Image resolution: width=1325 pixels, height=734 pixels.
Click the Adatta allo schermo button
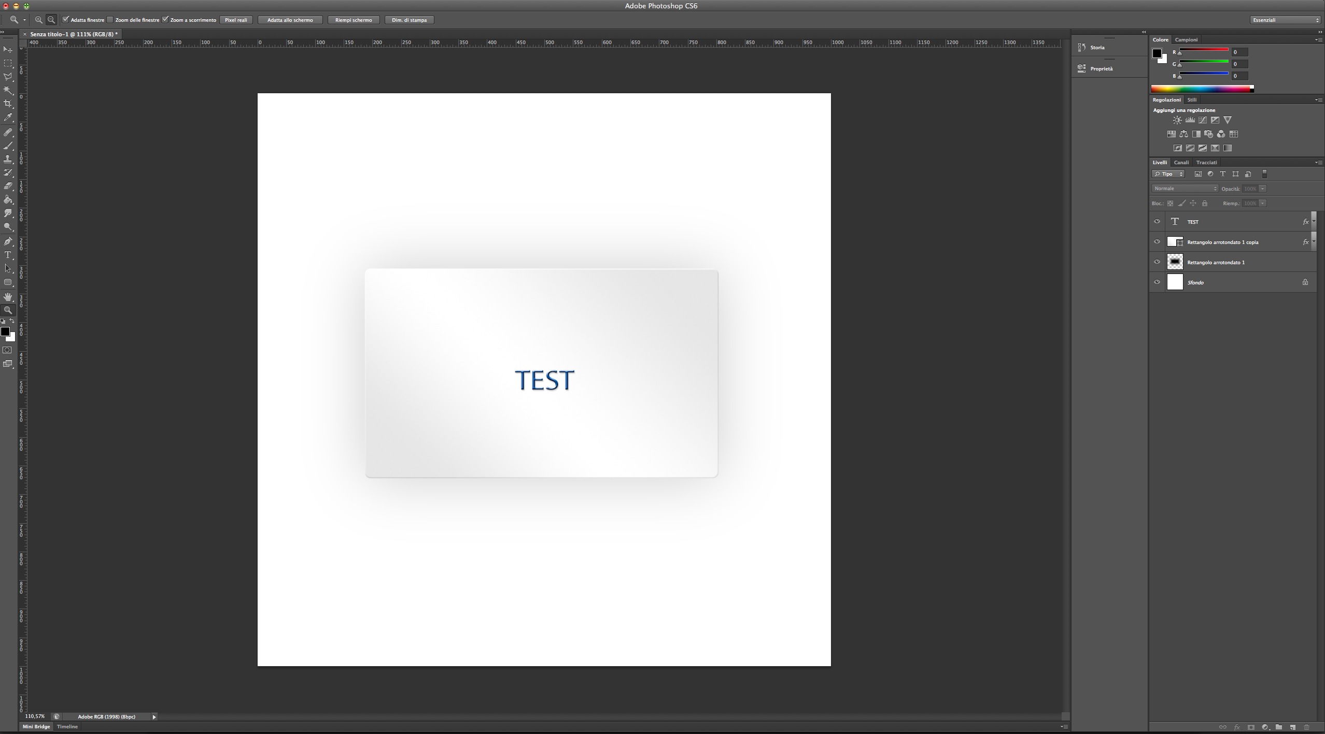[x=290, y=20]
